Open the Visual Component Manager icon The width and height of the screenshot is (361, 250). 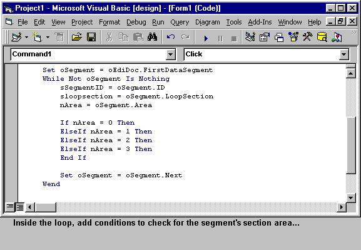(337, 37)
